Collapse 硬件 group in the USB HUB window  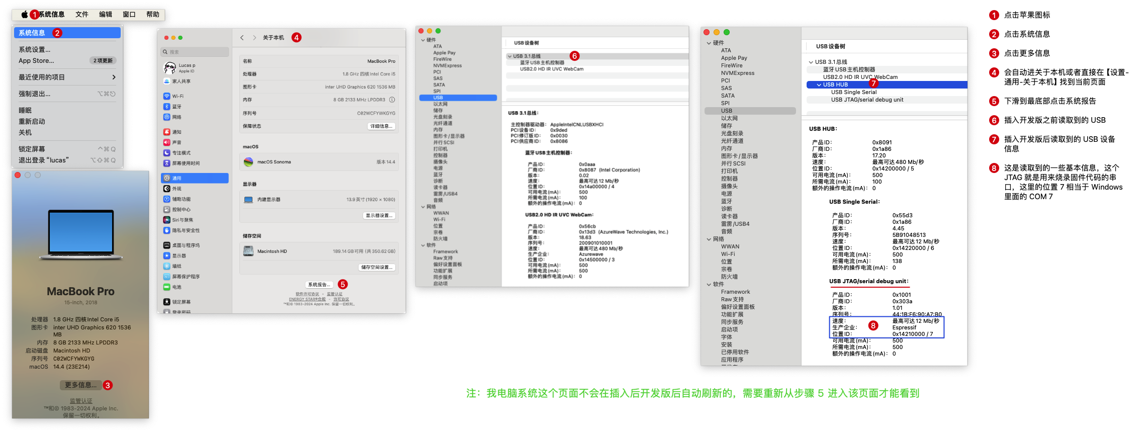click(x=709, y=43)
